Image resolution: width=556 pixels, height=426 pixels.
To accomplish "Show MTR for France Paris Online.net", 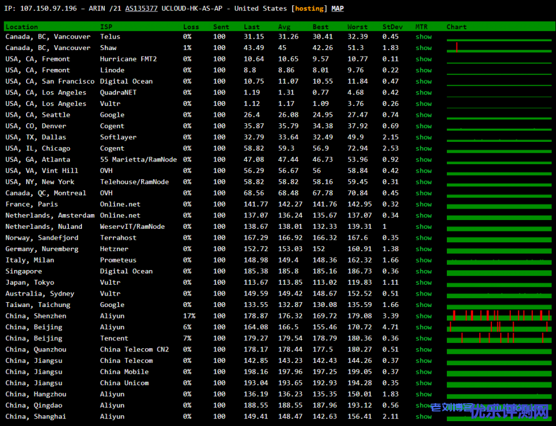I will (424, 204).
